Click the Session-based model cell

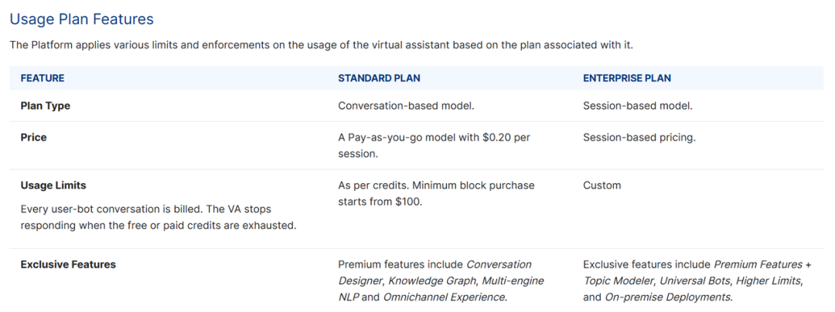[638, 106]
